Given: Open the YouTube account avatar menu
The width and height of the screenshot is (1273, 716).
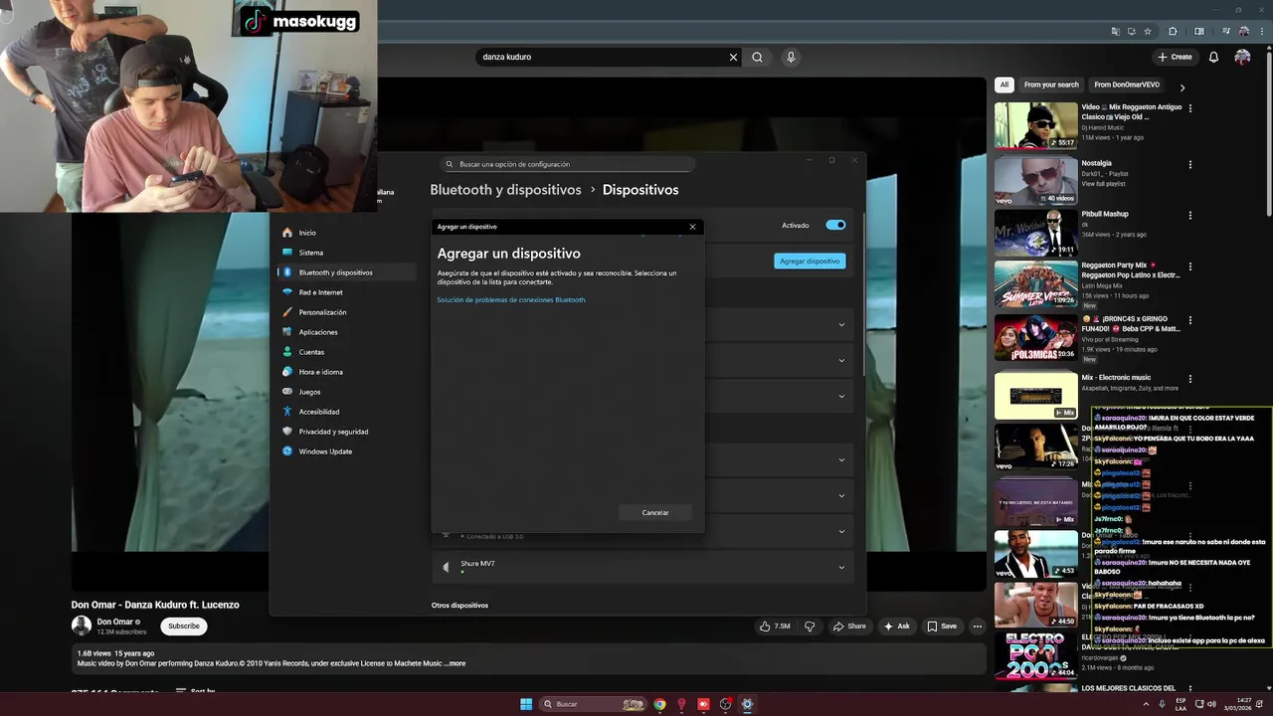Looking at the screenshot, I should [x=1242, y=57].
